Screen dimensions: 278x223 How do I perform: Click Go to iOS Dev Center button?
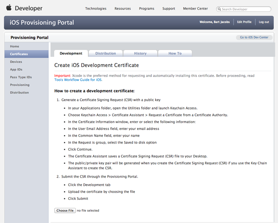pos(254,37)
